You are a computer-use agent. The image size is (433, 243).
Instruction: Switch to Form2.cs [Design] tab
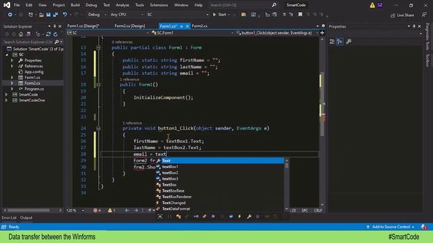pos(130,26)
